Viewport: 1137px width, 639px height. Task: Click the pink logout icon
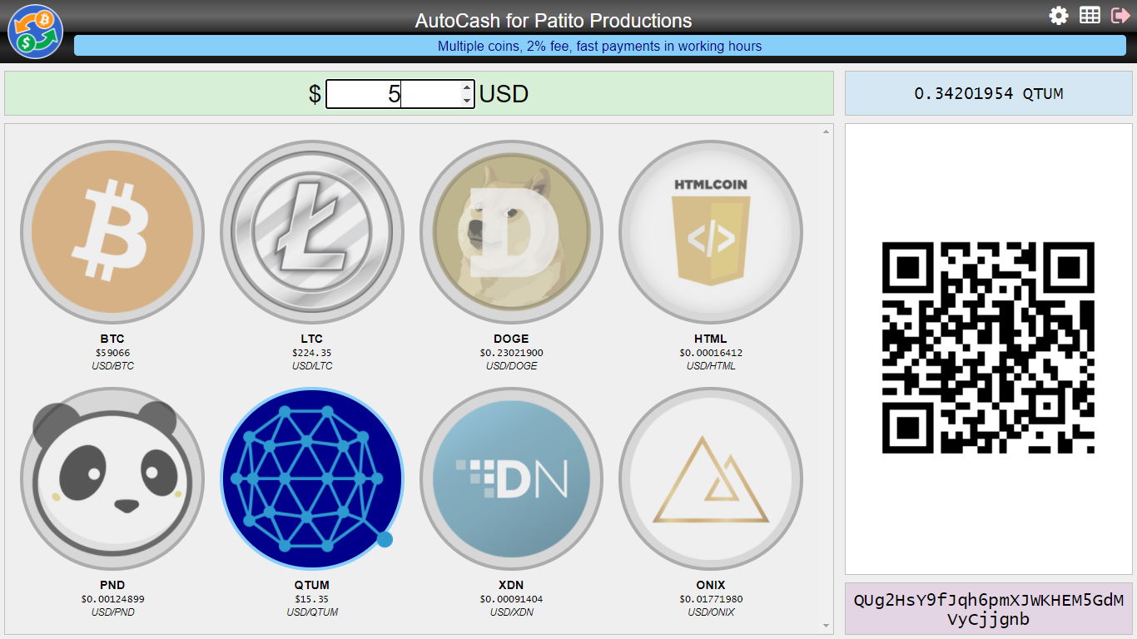pos(1120,15)
